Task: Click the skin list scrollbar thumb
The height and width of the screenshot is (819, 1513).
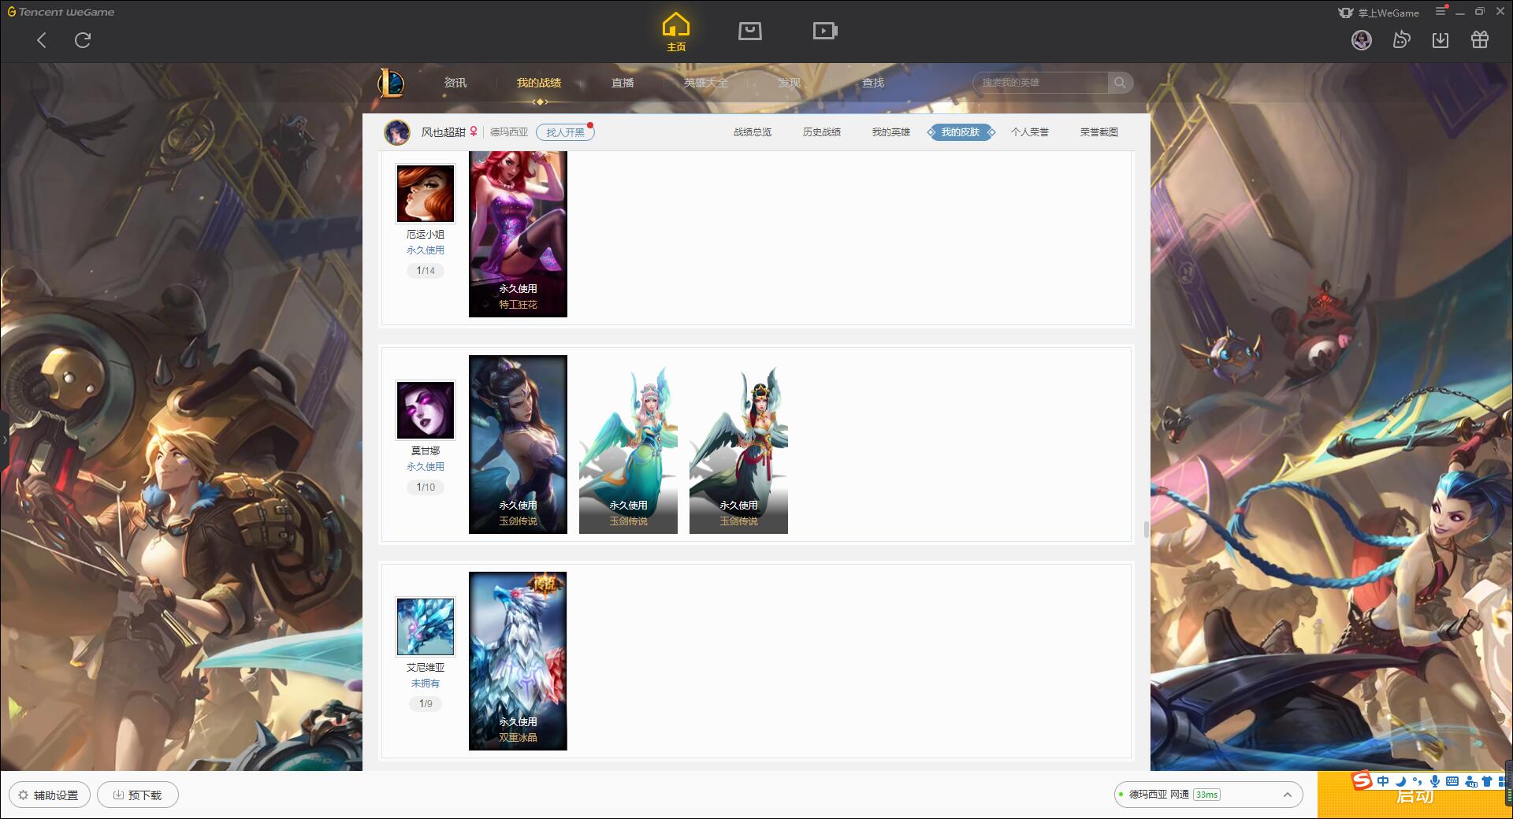Action: point(1146,528)
